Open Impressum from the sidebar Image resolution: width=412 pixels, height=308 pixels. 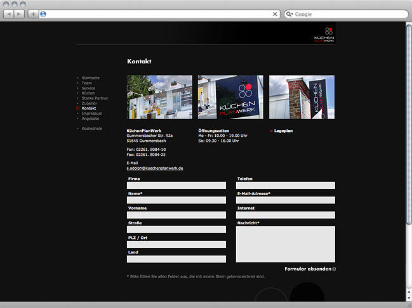click(x=91, y=113)
